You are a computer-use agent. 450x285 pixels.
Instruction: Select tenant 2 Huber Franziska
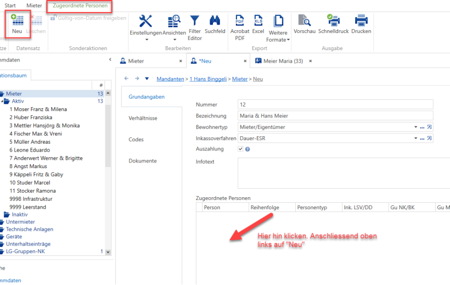point(31,117)
